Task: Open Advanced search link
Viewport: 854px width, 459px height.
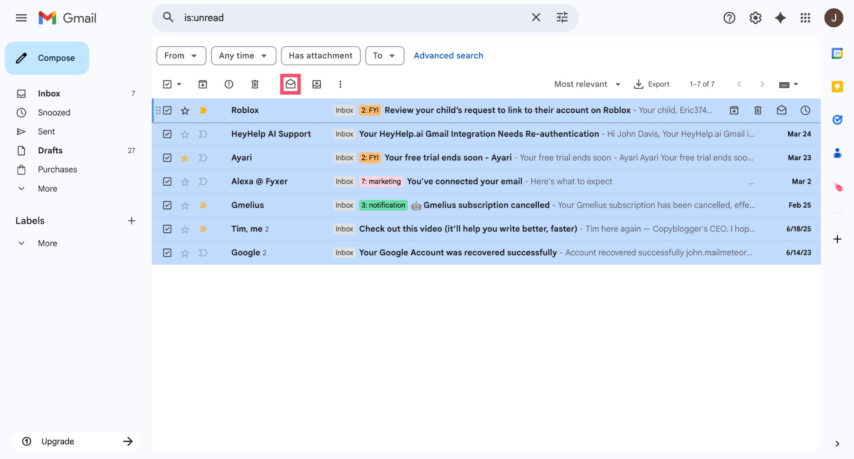Action: click(x=448, y=55)
